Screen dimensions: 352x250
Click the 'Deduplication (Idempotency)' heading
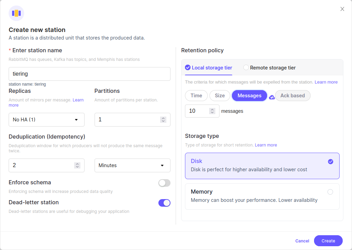tap(47, 137)
